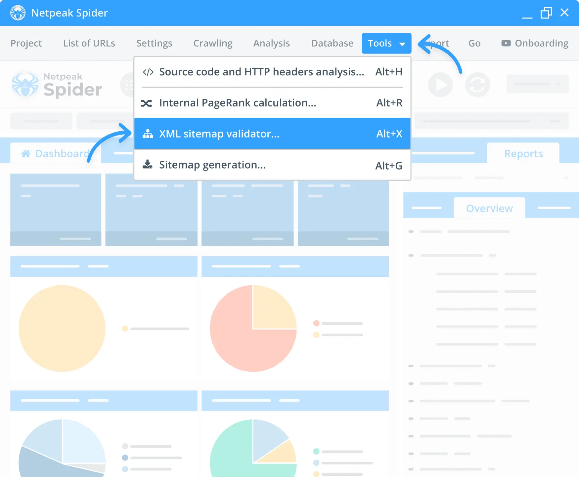Open the Database menu
This screenshot has height=477, width=579.
tap(332, 43)
